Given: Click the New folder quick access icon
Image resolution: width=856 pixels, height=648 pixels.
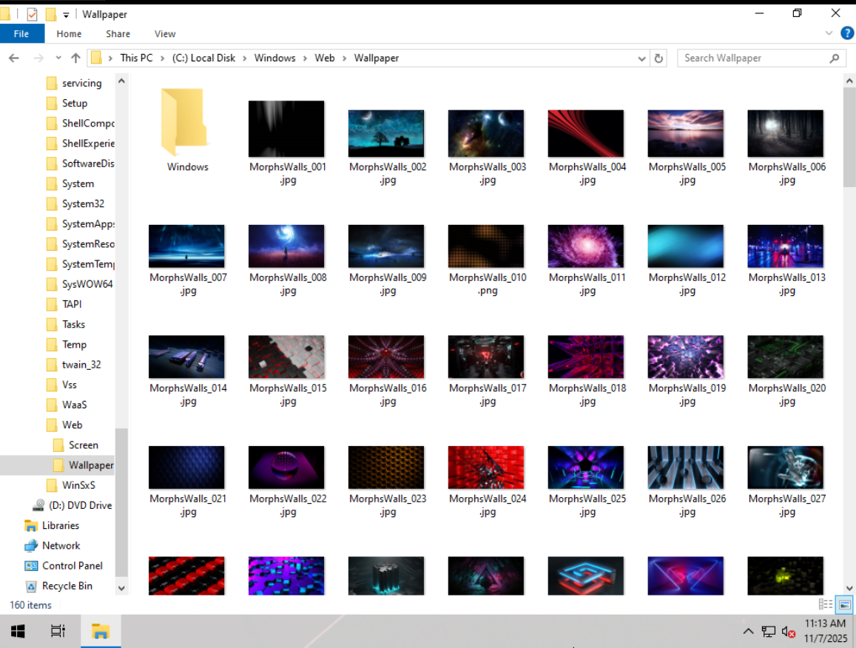Looking at the screenshot, I should [51, 14].
